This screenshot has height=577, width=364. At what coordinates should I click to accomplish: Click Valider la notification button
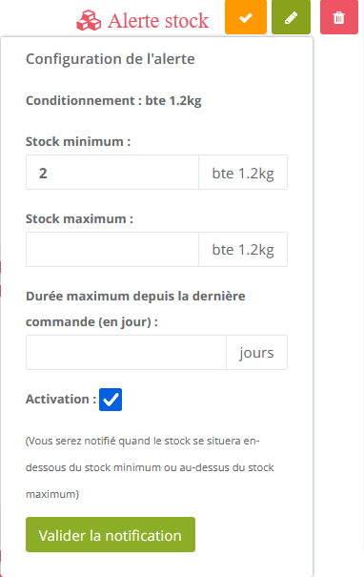(x=111, y=535)
